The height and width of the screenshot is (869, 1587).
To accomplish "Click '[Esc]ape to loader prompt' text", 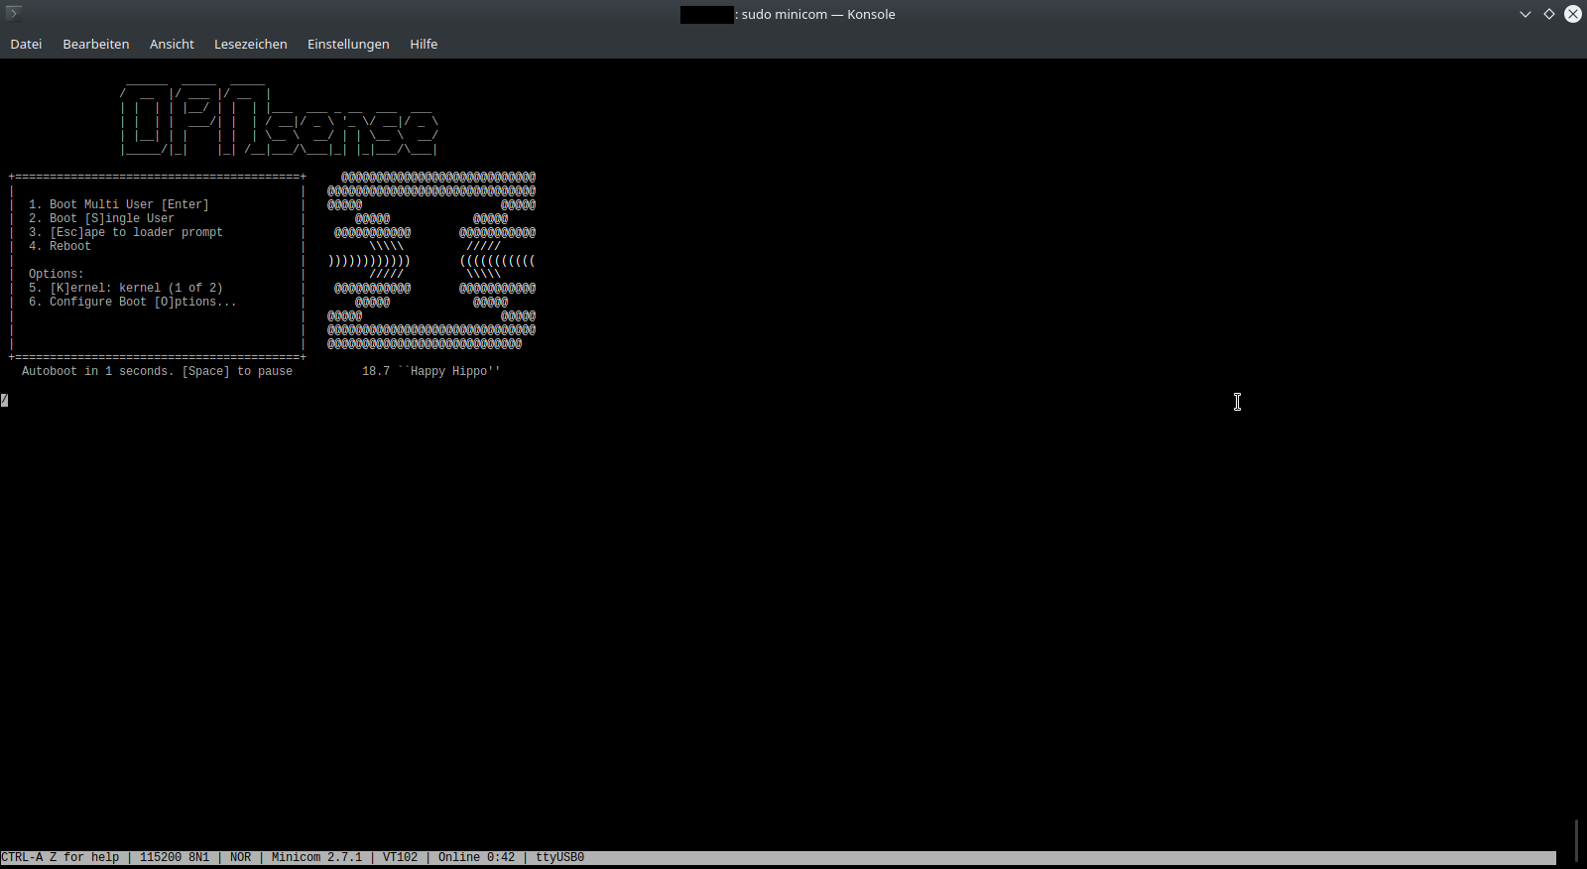I will point(136,232).
